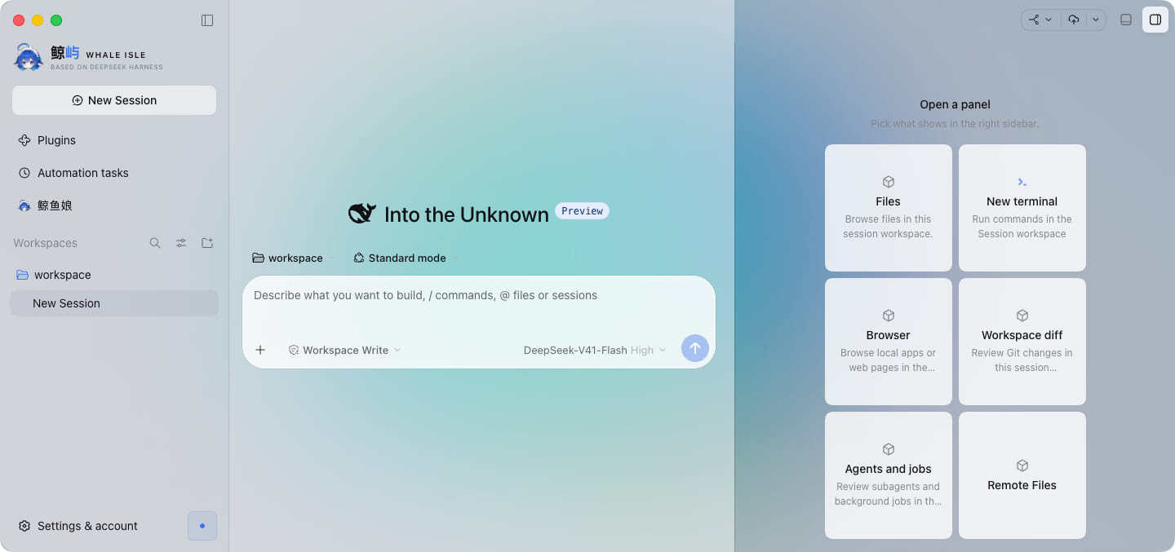
Task: Send the prompt with the arrow button
Action: (695, 348)
